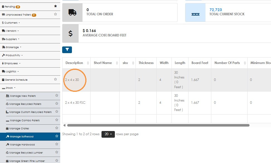The height and width of the screenshot is (163, 271).
Task: Expand the Suppliers menu
Action: click(x=11, y=39)
